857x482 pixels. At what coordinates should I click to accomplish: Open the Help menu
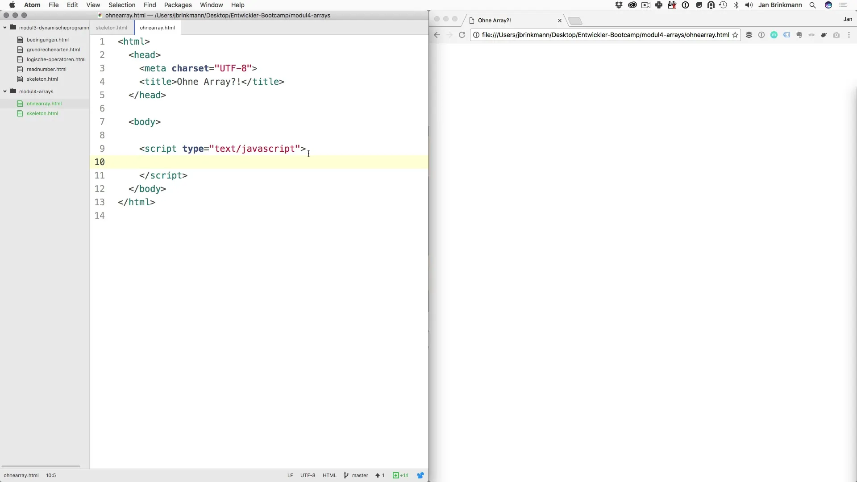pyautogui.click(x=237, y=5)
